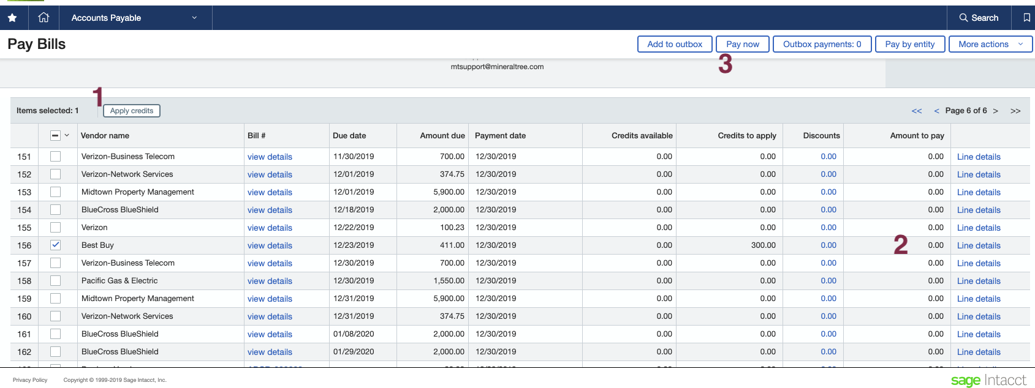This screenshot has width=1035, height=388.
Task: Click 'Page 6 of 6' pagination label
Action: tap(966, 111)
